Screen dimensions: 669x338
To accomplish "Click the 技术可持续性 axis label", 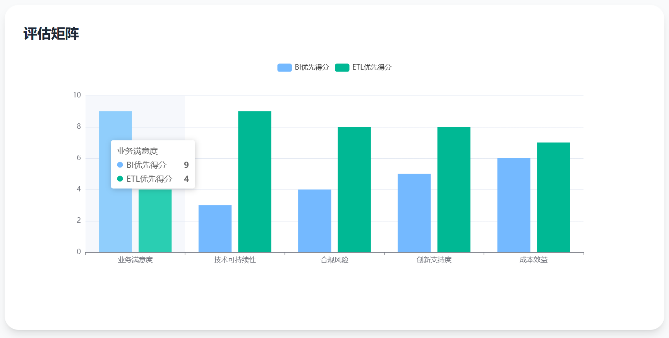I will [x=235, y=260].
